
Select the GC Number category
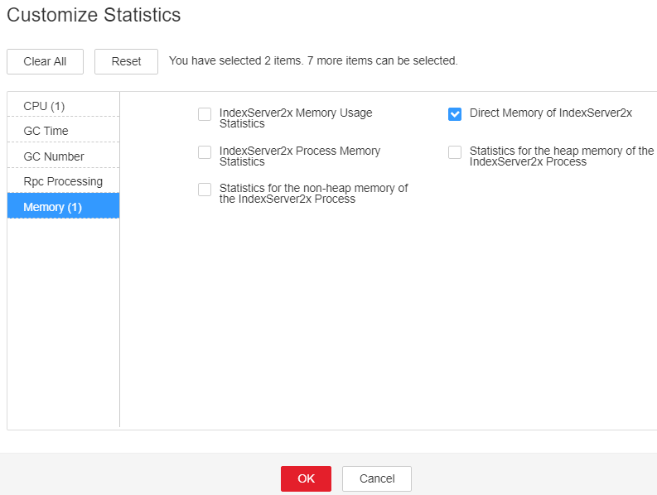pyautogui.click(x=63, y=156)
